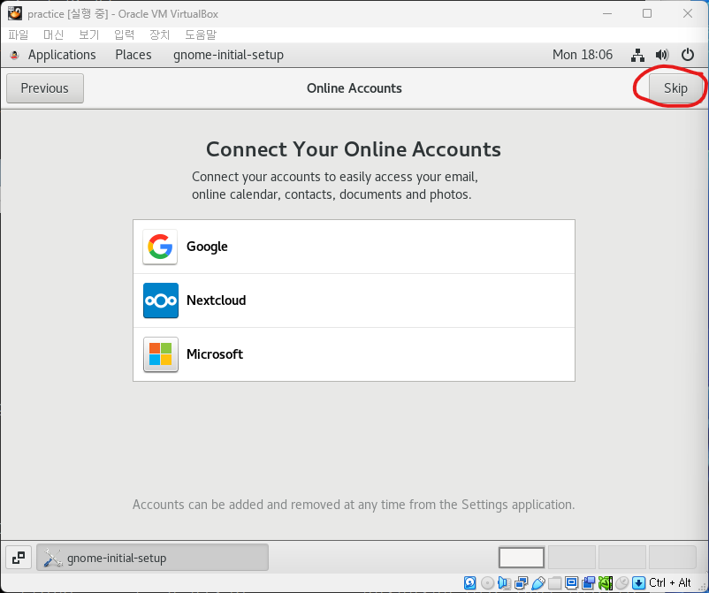
Task: Click the red hat Activities icon
Action: [x=14, y=55]
